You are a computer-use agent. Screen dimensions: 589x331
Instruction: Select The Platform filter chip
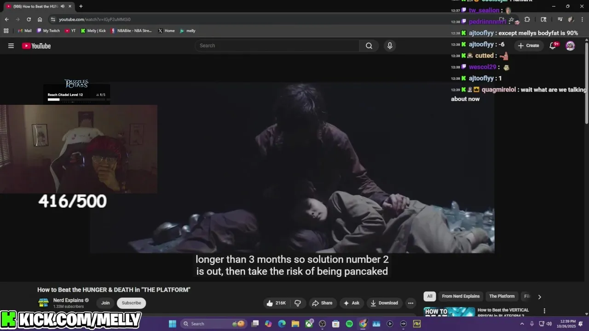(x=502, y=296)
